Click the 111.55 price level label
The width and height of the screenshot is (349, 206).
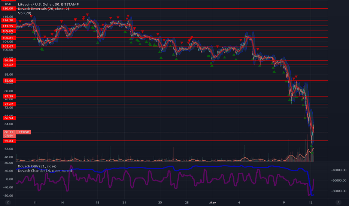click(8, 26)
